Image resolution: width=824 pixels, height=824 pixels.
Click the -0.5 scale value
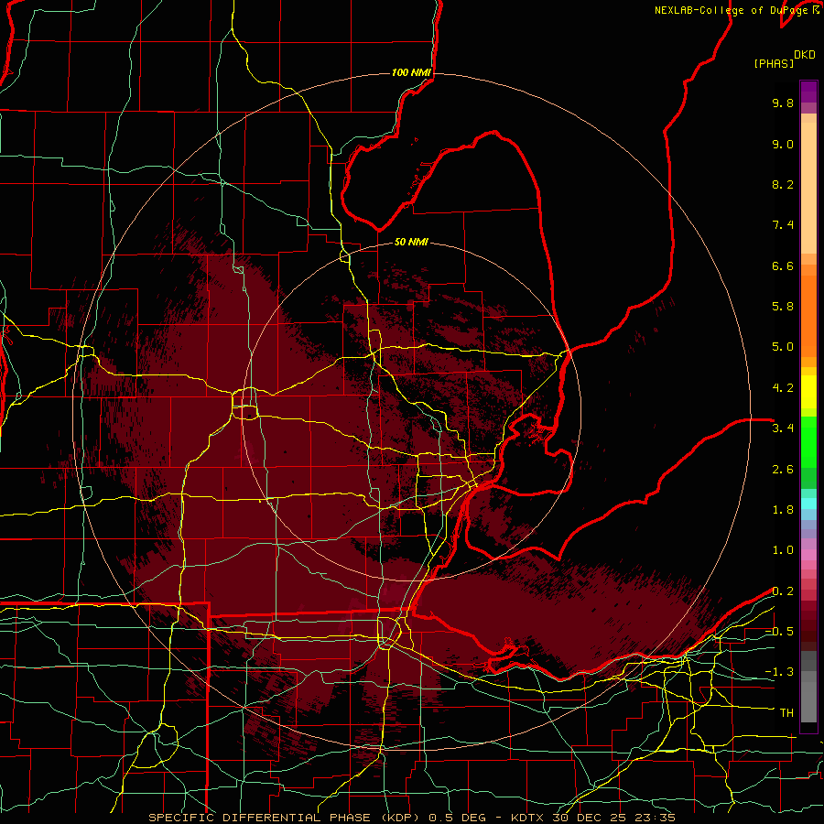[779, 632]
